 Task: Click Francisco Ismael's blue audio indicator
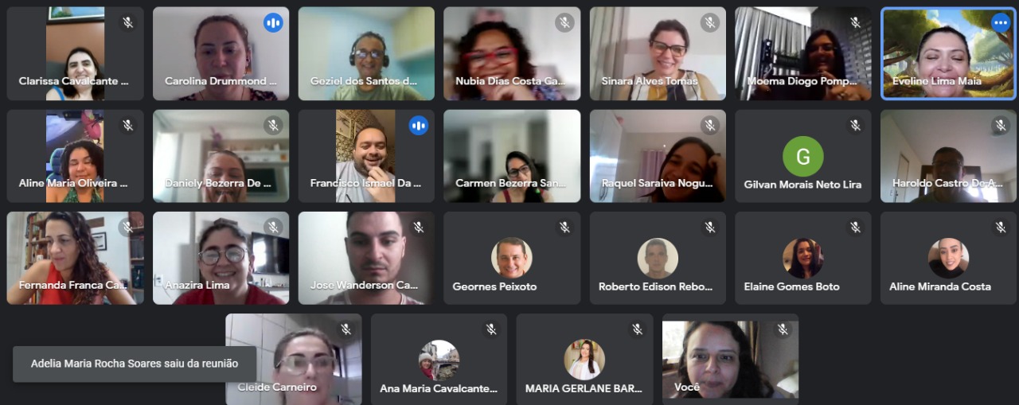(419, 125)
